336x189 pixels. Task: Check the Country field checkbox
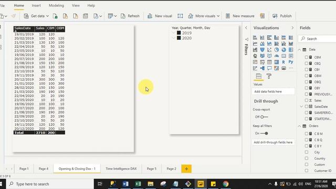307,159
